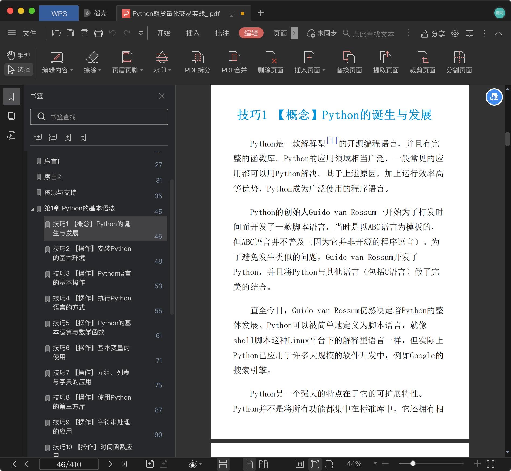Toggle the bookmark panel in the sidebar
This screenshot has width=511, height=471.
coord(12,96)
